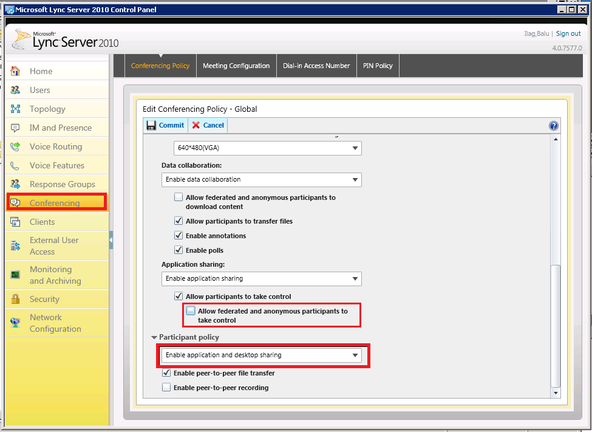Click the Conferencing speech bubble icon

pyautogui.click(x=15, y=203)
